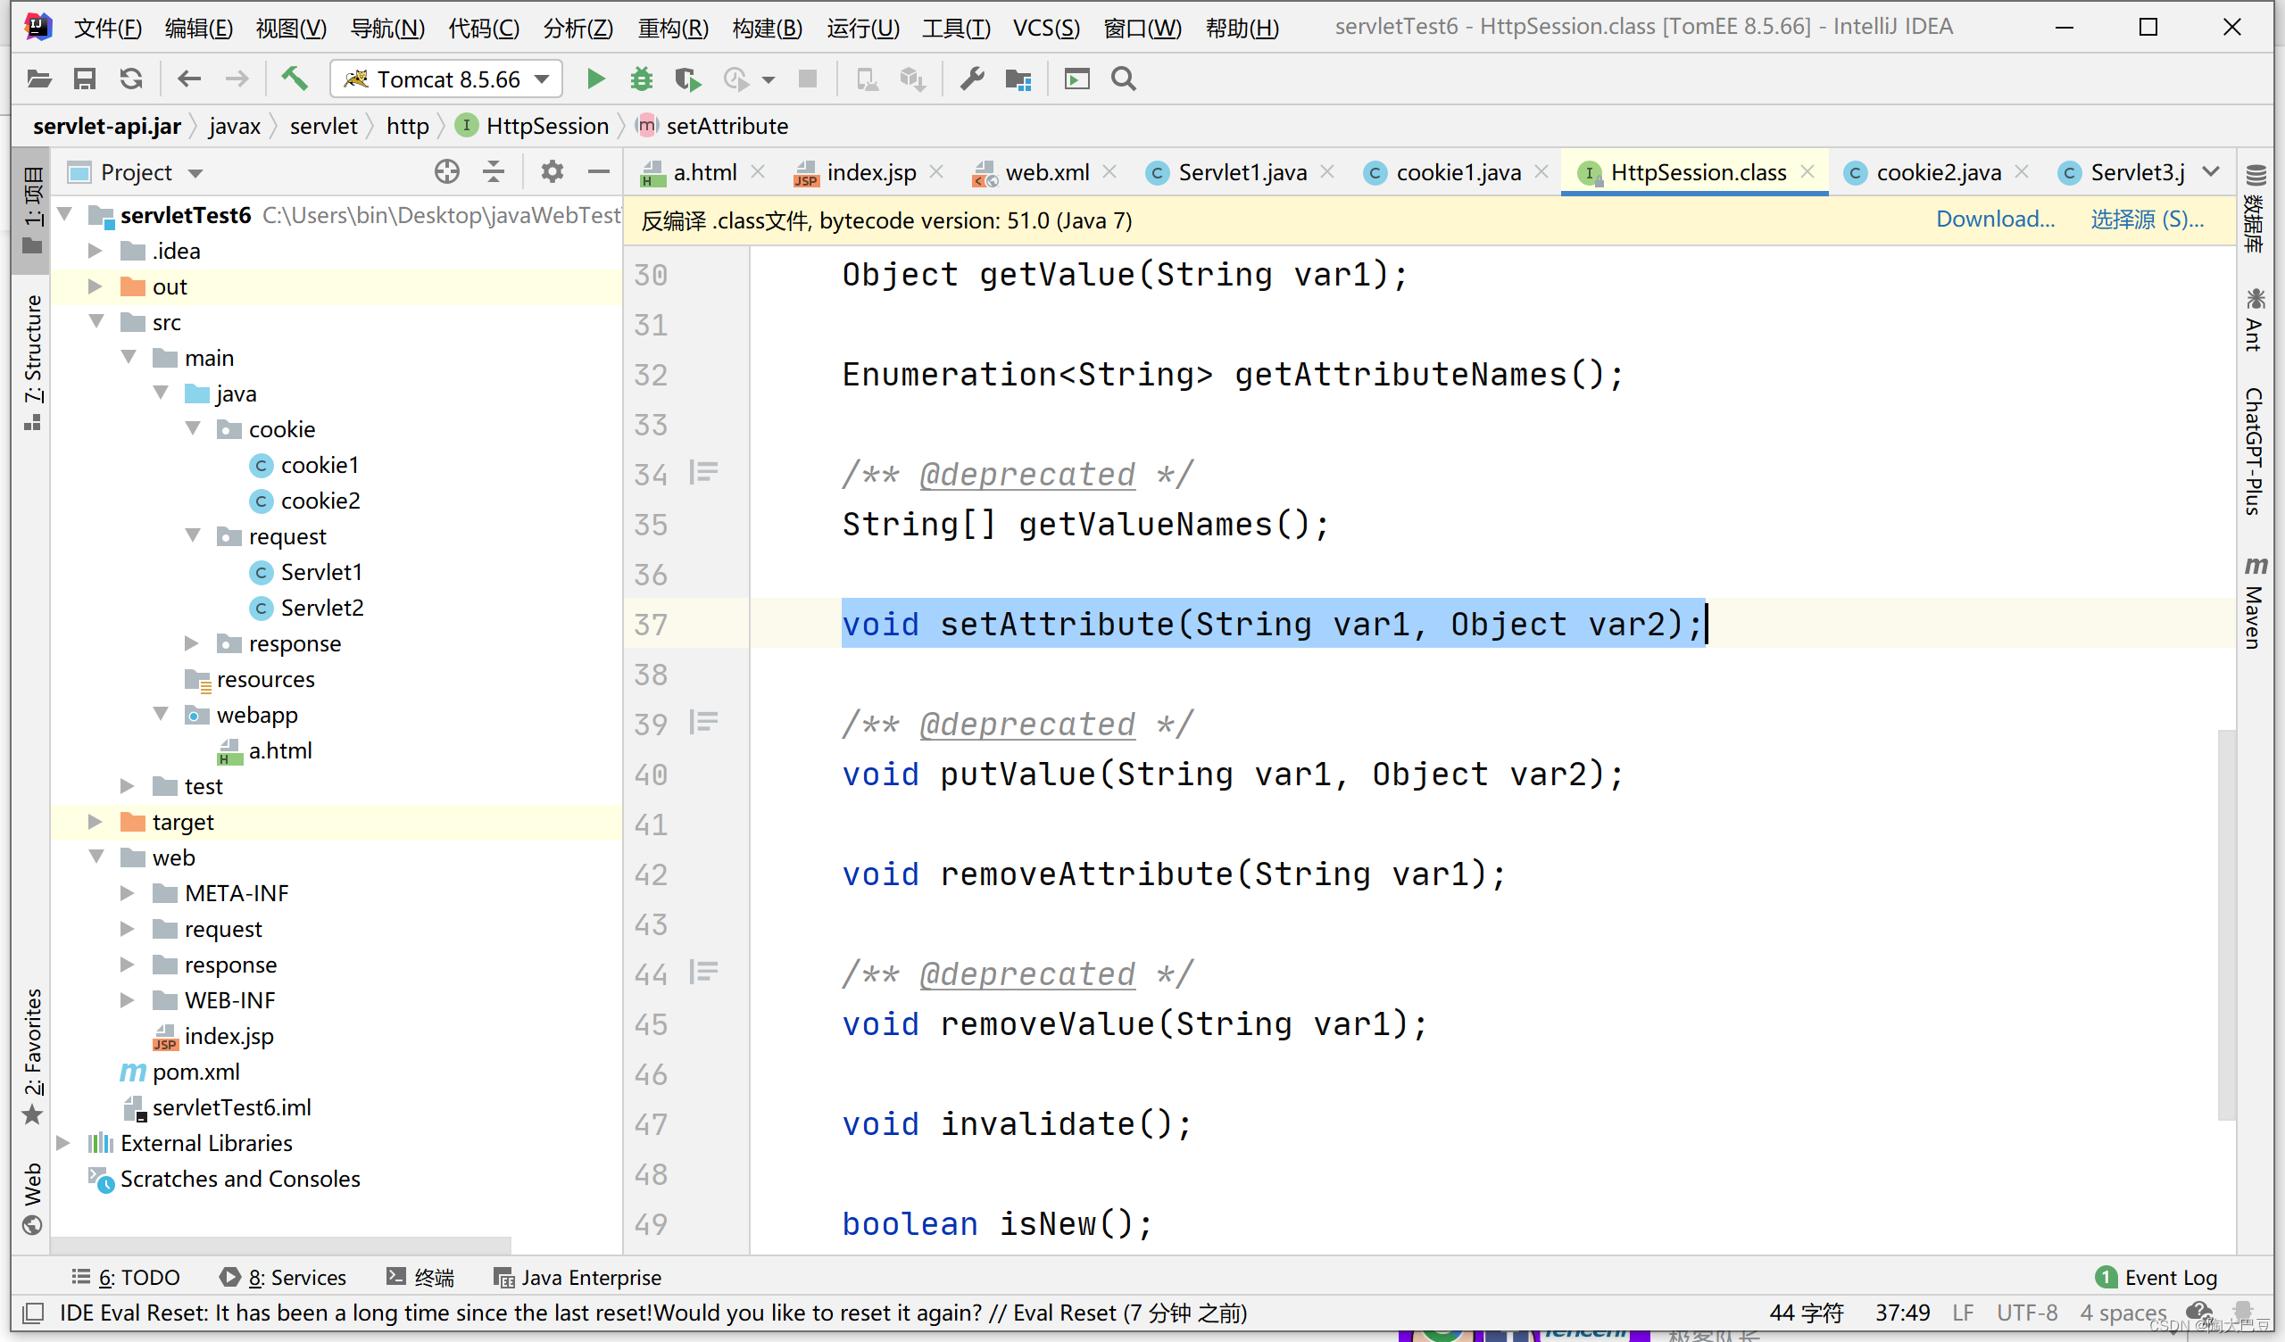Click the editor vertical scrollbar
Viewport: 2285px width, 1342px height.
[x=2225, y=924]
